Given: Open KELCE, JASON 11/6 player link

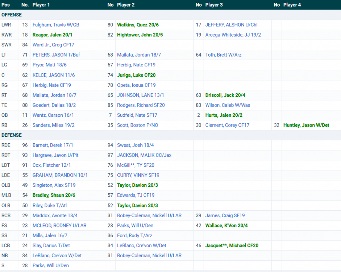Looking at the screenshot, I should (x=54, y=75).
